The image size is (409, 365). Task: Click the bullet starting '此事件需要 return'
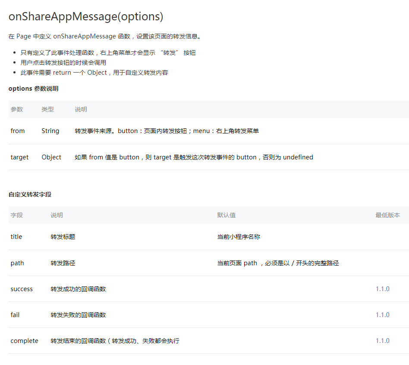tap(94, 73)
